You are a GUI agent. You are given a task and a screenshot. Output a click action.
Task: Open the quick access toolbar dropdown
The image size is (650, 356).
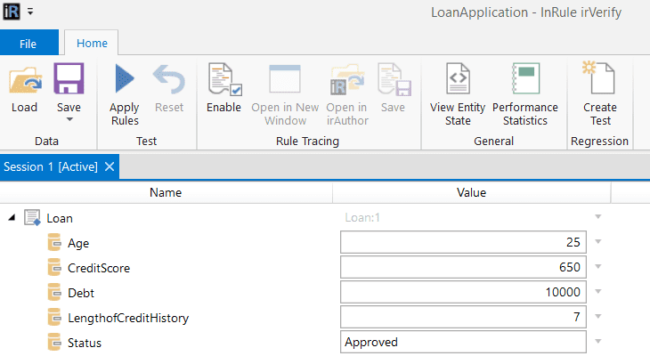30,12
